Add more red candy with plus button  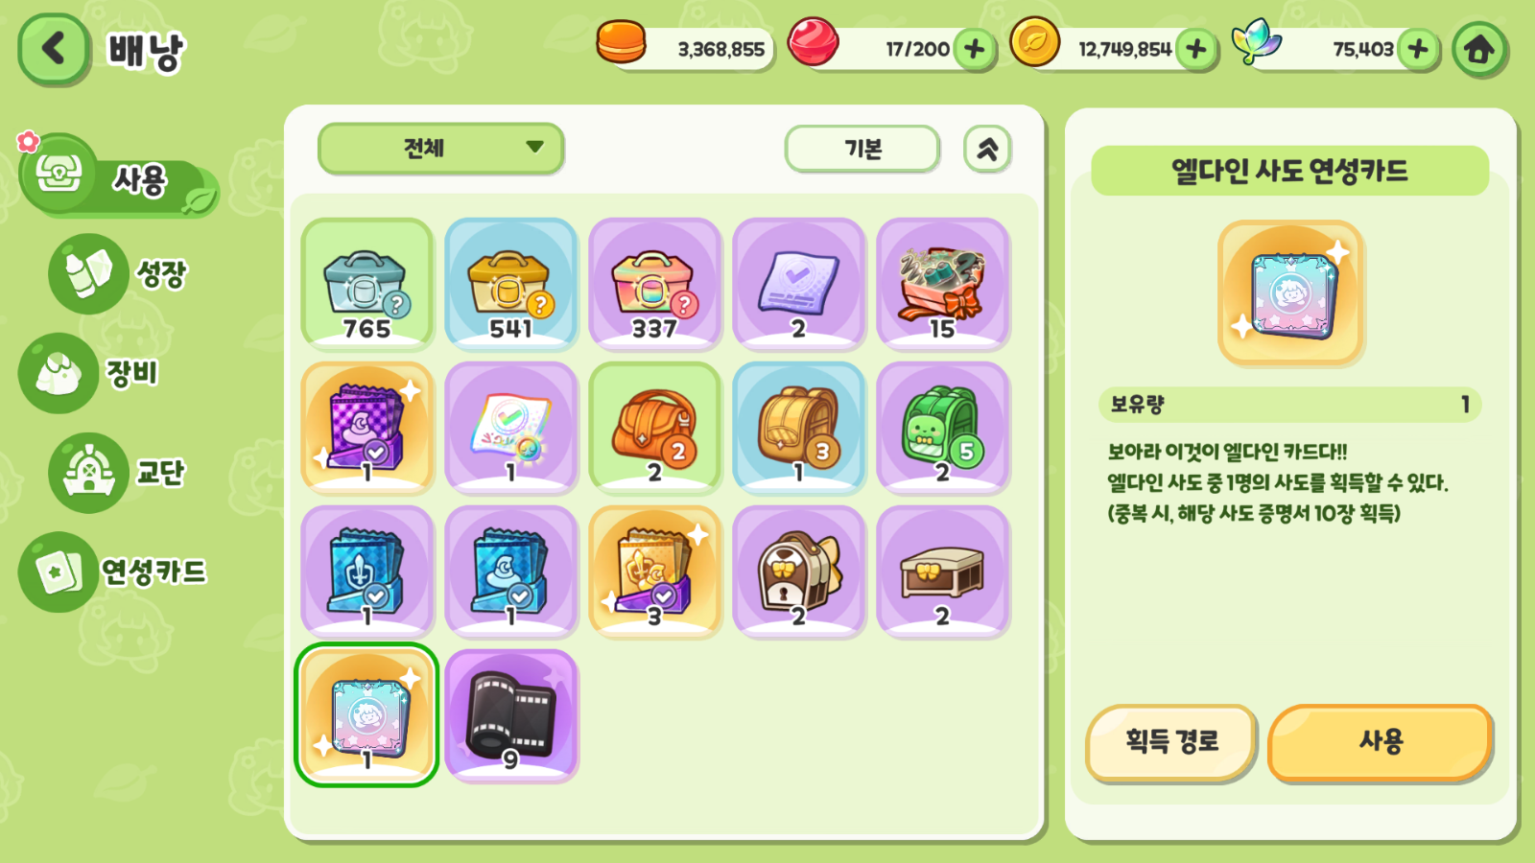coord(974,49)
